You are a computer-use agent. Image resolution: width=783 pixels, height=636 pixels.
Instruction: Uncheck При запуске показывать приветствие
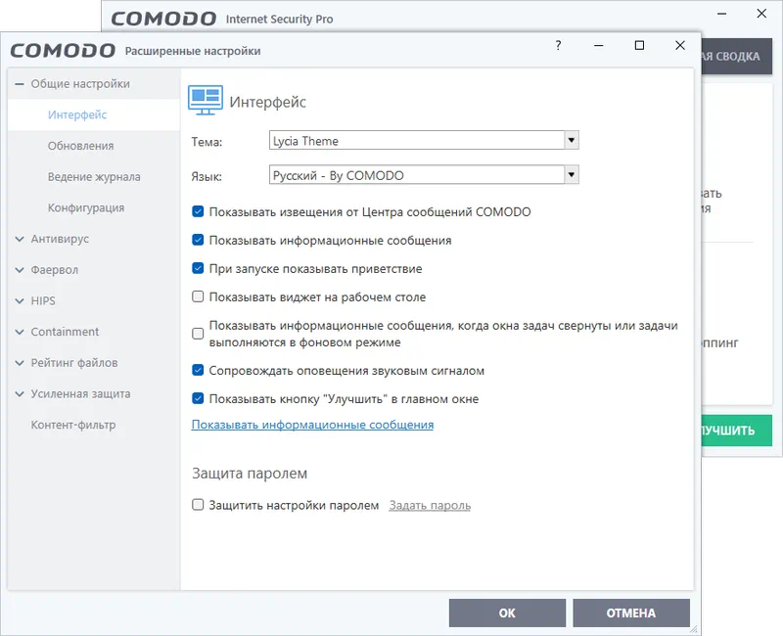pyautogui.click(x=198, y=268)
